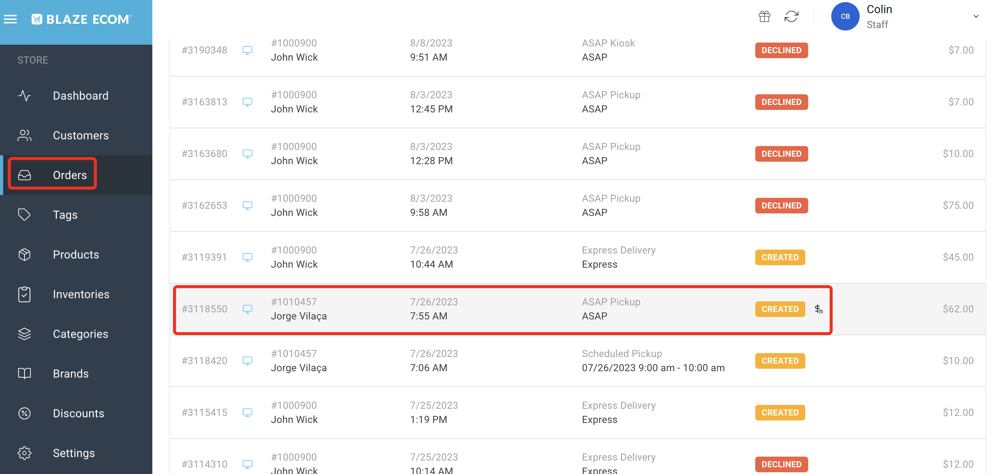
Task: Refresh orders using the sync icon
Action: tap(791, 16)
